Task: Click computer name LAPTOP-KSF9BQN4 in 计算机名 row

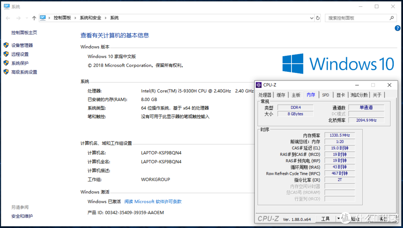Action: [x=161, y=153]
